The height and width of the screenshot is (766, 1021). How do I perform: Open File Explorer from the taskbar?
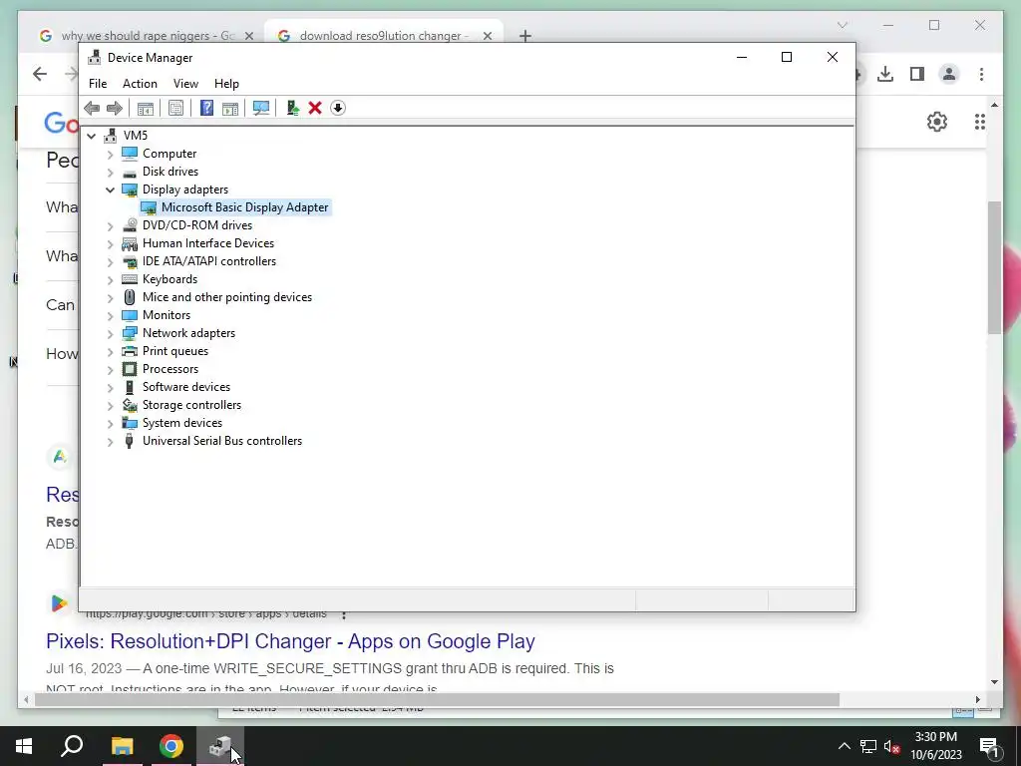click(122, 746)
